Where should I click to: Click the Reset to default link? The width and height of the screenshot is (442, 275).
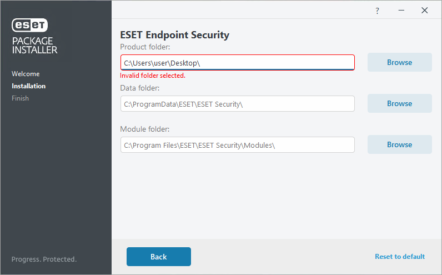click(x=400, y=257)
